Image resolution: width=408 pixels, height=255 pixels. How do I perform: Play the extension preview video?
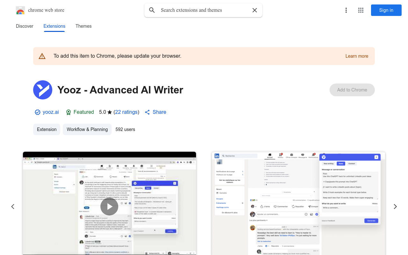[109, 207]
